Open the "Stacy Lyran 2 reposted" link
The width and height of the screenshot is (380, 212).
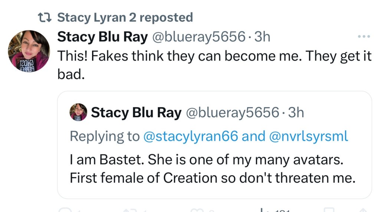click(x=125, y=17)
